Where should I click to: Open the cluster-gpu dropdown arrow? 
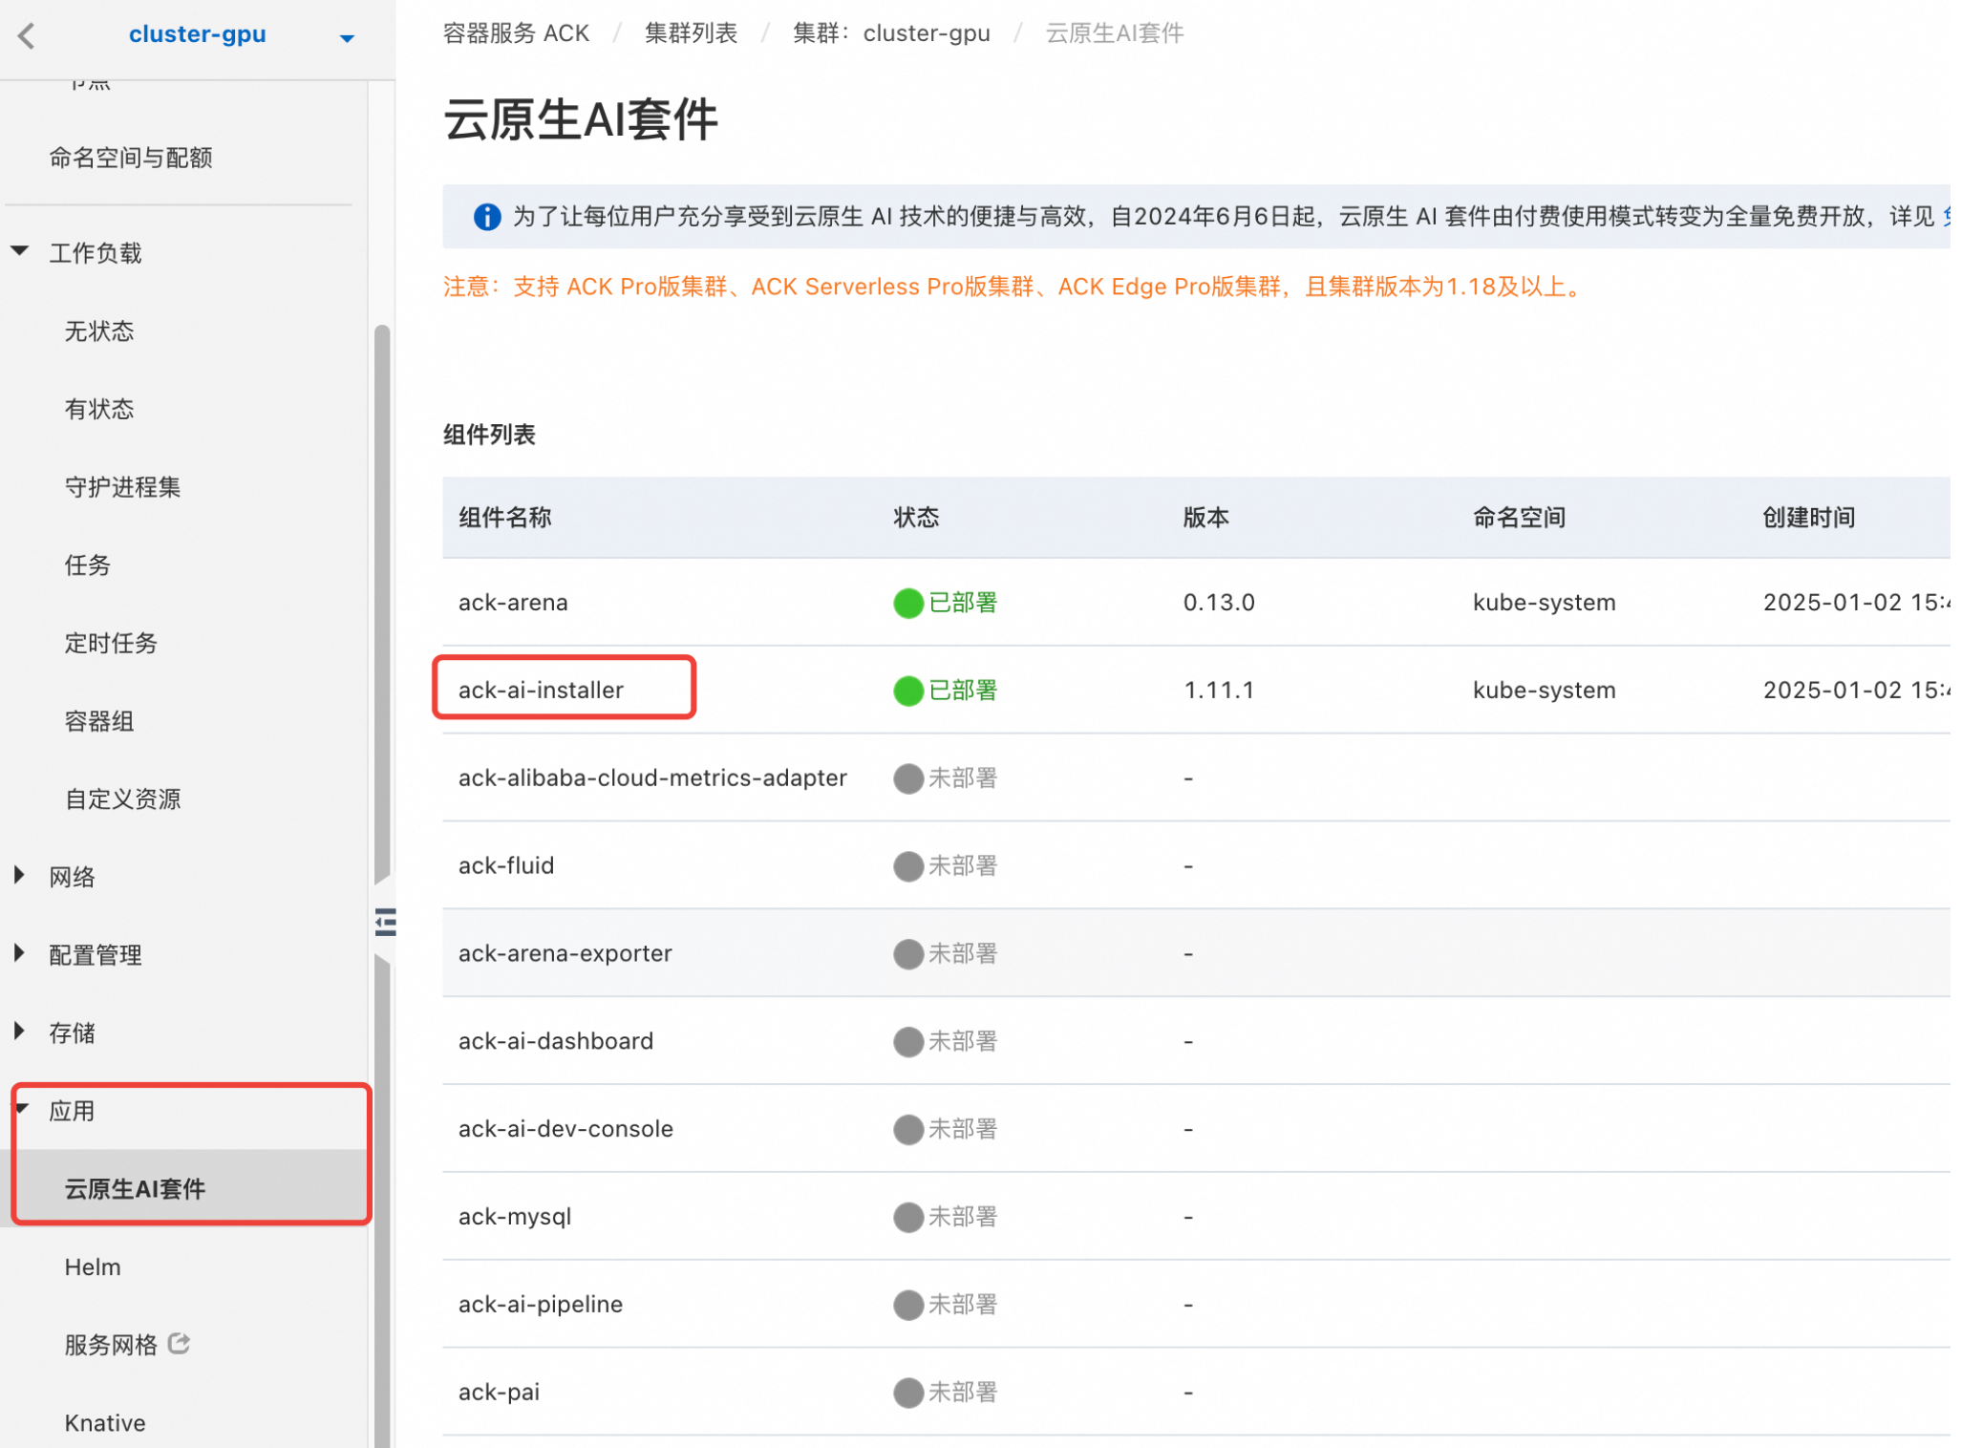[x=347, y=38]
